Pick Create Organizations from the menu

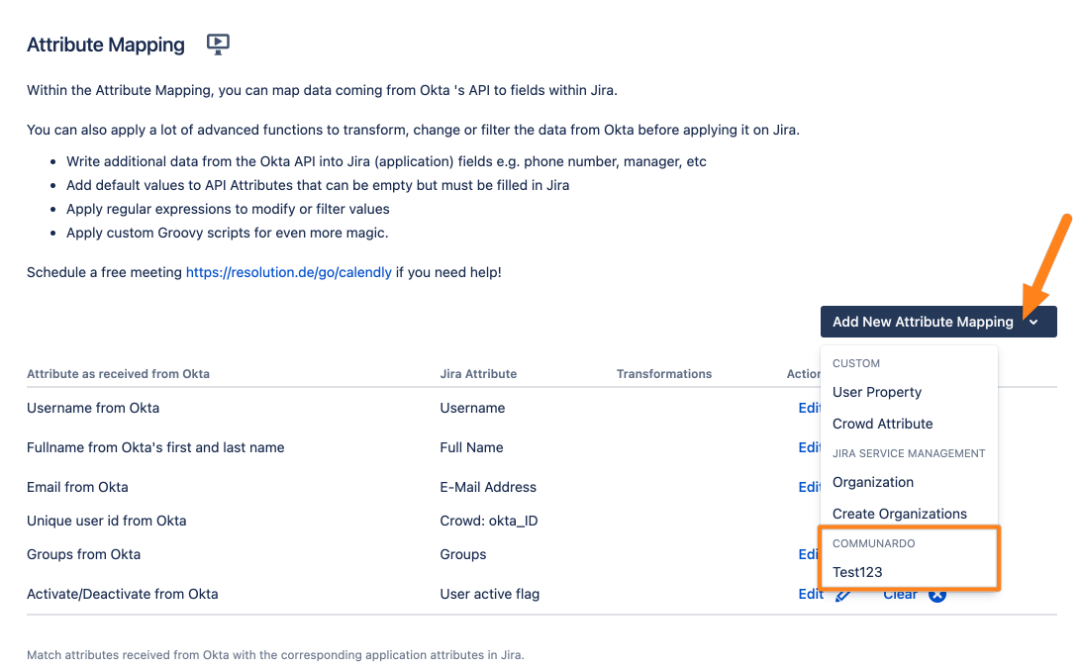[899, 514]
